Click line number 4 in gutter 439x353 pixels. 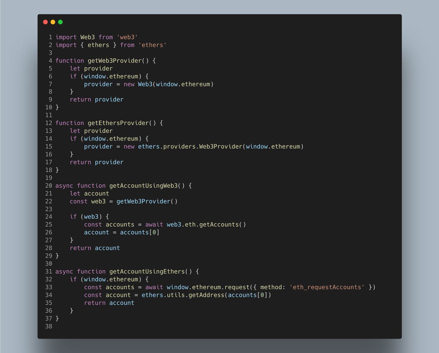coord(50,61)
